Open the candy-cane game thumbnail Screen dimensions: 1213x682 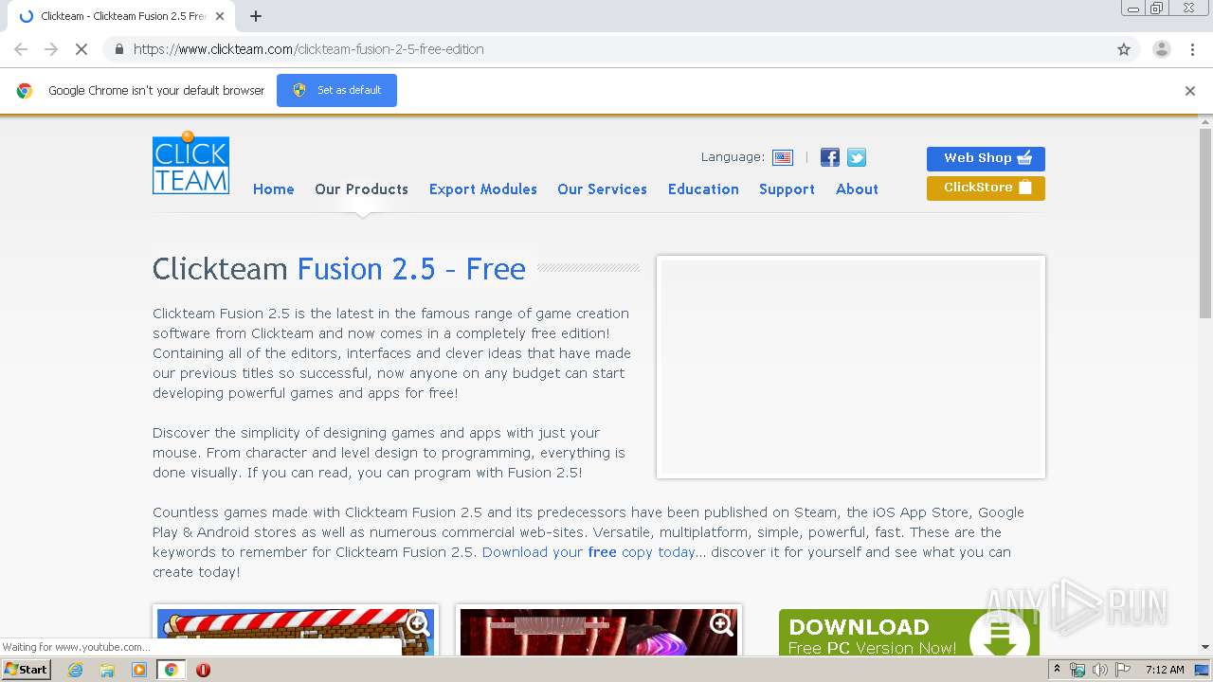point(296,632)
